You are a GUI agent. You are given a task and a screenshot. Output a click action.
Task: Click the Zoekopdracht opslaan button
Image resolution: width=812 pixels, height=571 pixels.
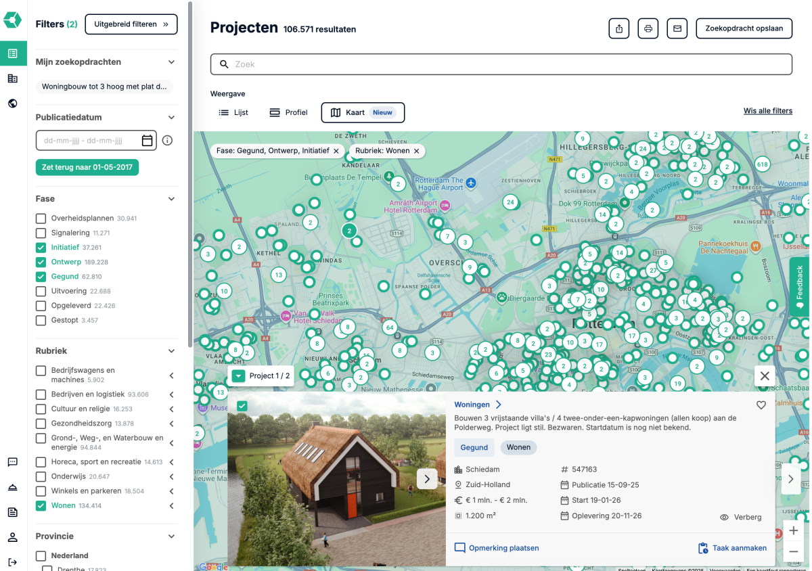pos(744,28)
